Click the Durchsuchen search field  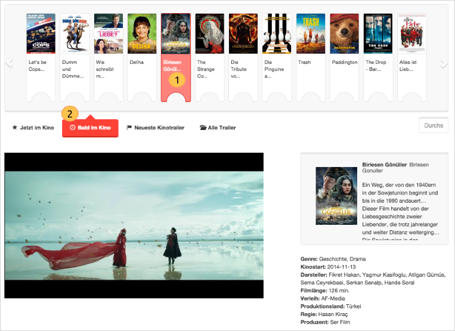point(434,126)
